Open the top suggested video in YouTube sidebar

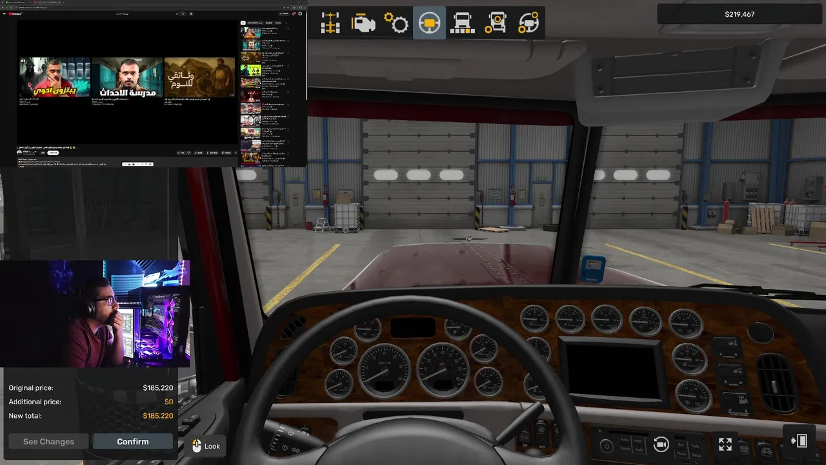pyautogui.click(x=251, y=33)
